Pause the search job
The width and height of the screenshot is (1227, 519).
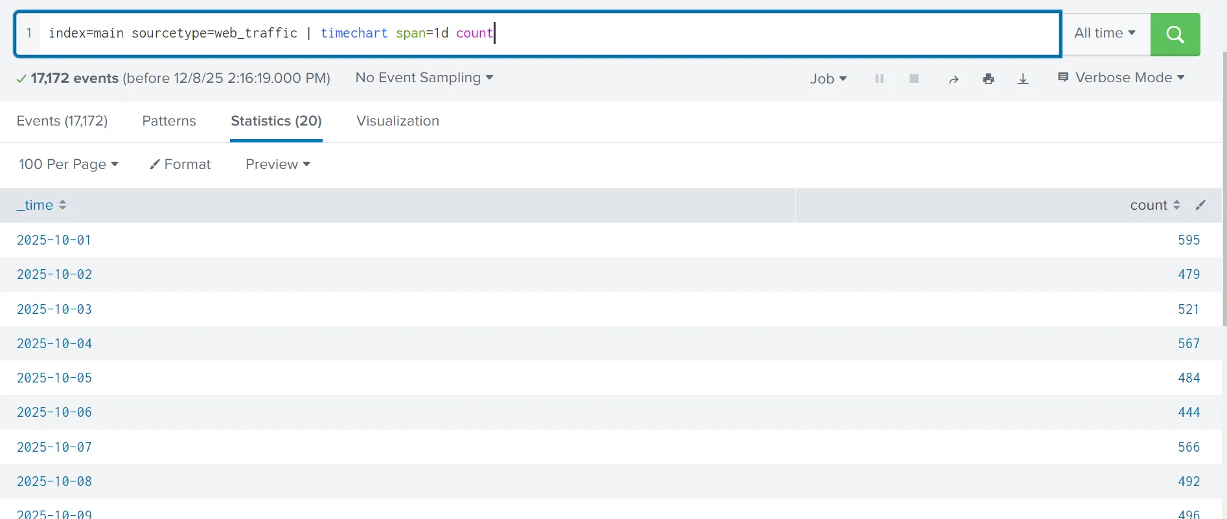tap(879, 78)
